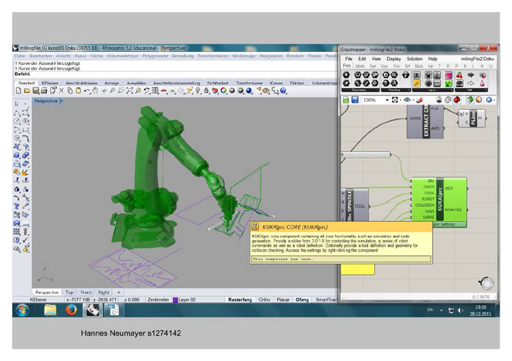Open the Solution menu in Grasshopper
The height and width of the screenshot is (361, 512).
pyautogui.click(x=414, y=59)
